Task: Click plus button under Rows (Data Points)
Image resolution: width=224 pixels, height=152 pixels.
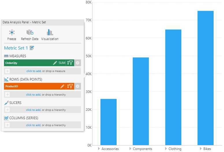Action: pos(8,94)
